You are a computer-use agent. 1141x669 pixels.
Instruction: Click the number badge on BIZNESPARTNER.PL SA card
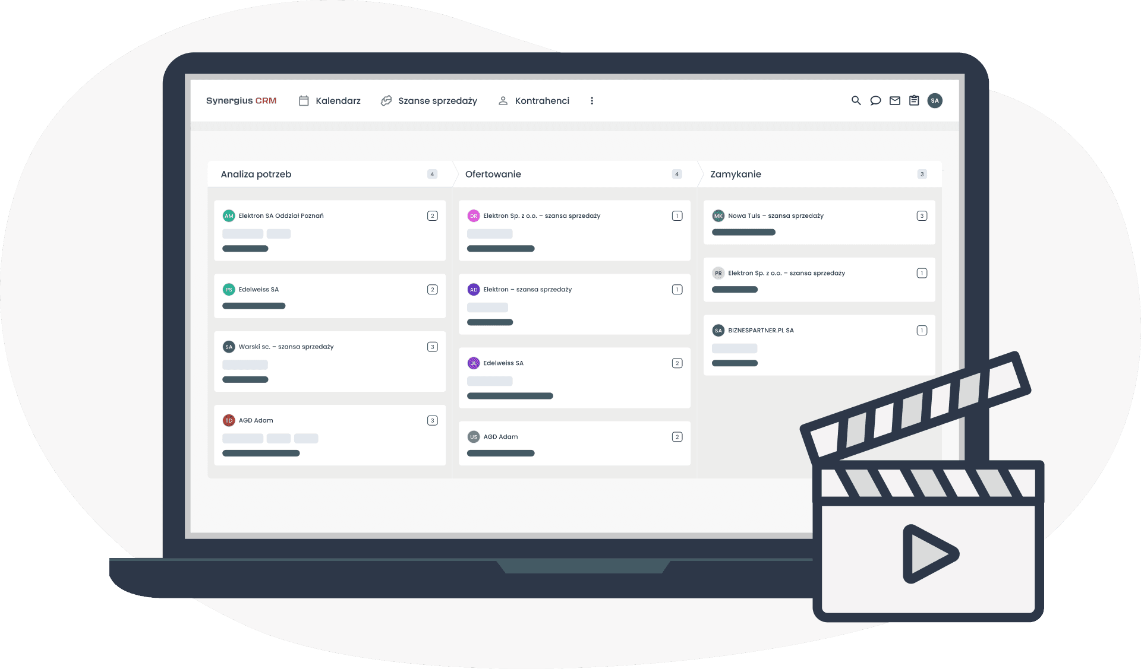click(922, 331)
